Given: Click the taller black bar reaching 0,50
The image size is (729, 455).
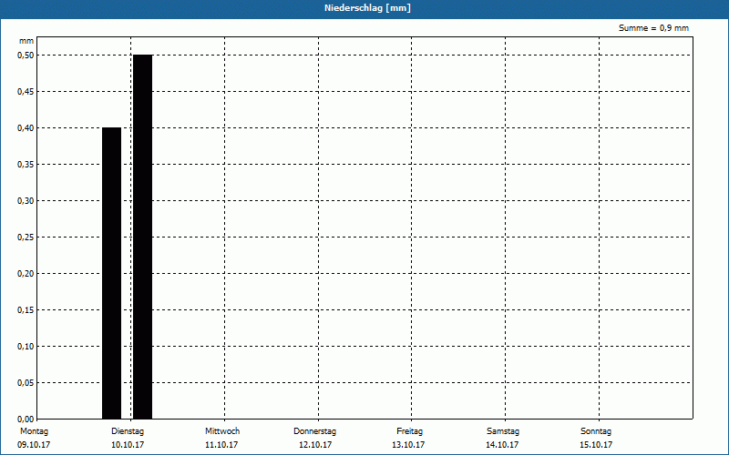Looking at the screenshot, I should 142,237.
